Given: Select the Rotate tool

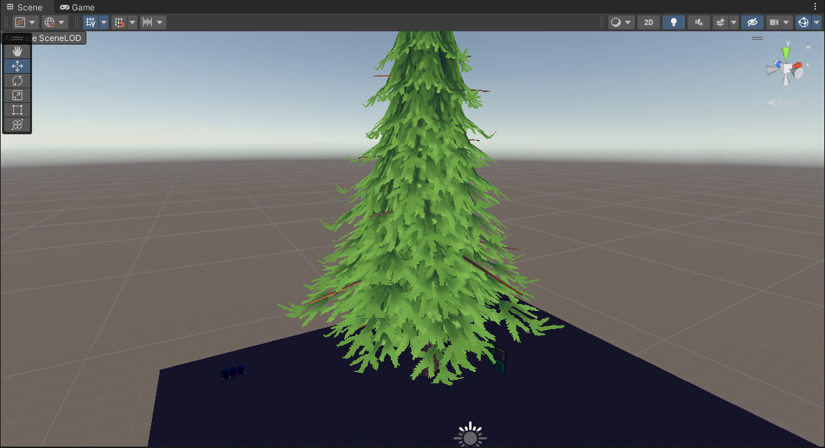Looking at the screenshot, I should click(x=17, y=81).
